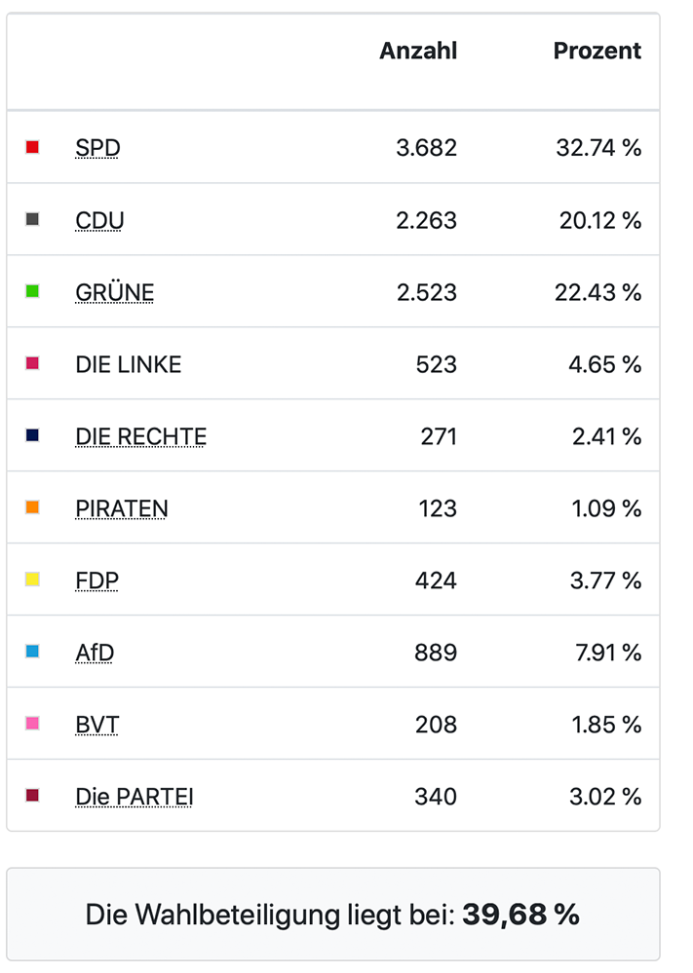The height and width of the screenshot is (973, 693).
Task: Open the CDU party link
Action: tap(99, 220)
